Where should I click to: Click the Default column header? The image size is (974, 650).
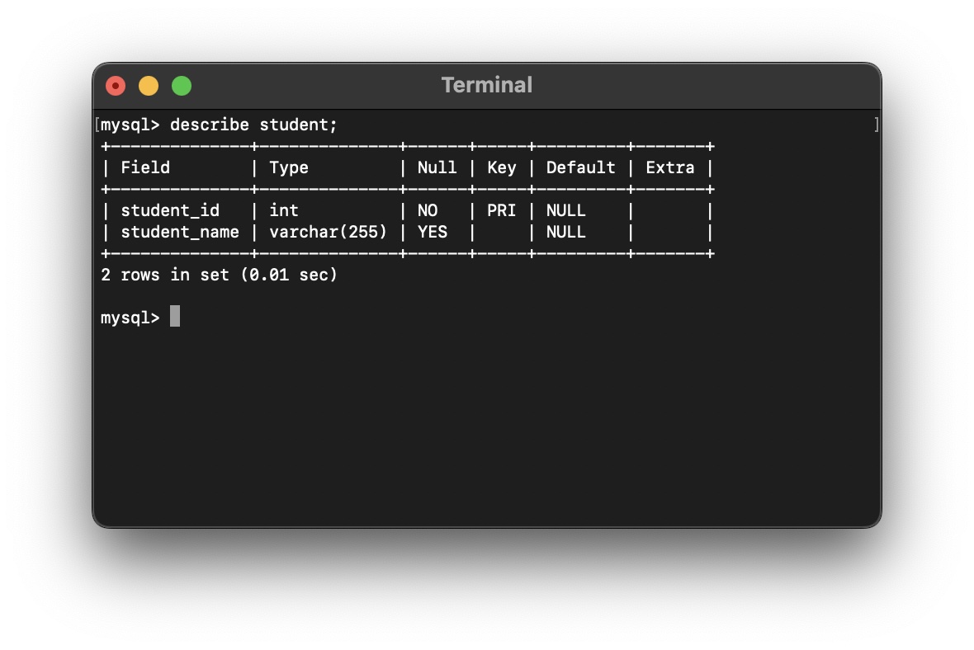pyautogui.click(x=579, y=167)
